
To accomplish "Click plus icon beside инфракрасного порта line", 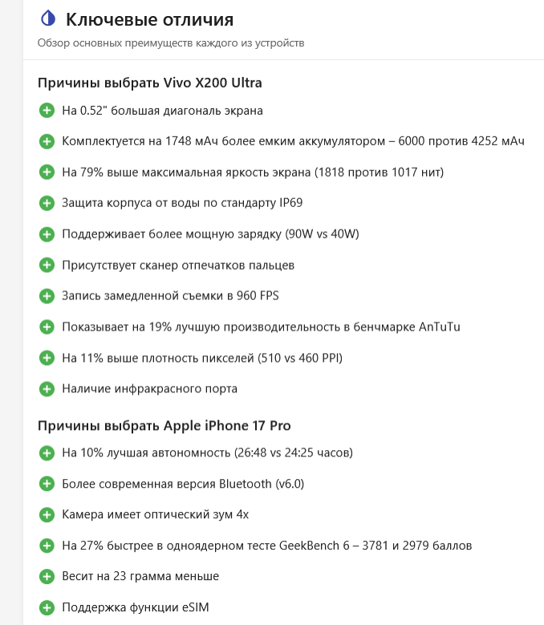I will (x=47, y=388).
